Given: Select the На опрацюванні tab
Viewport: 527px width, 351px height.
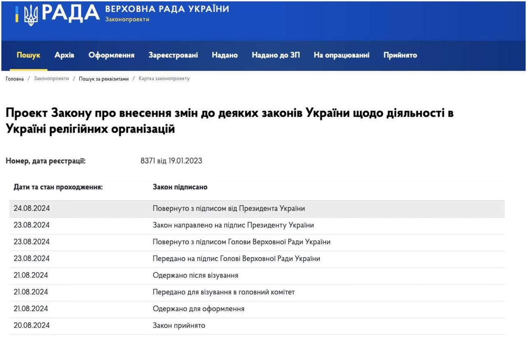Looking at the screenshot, I should (x=341, y=55).
